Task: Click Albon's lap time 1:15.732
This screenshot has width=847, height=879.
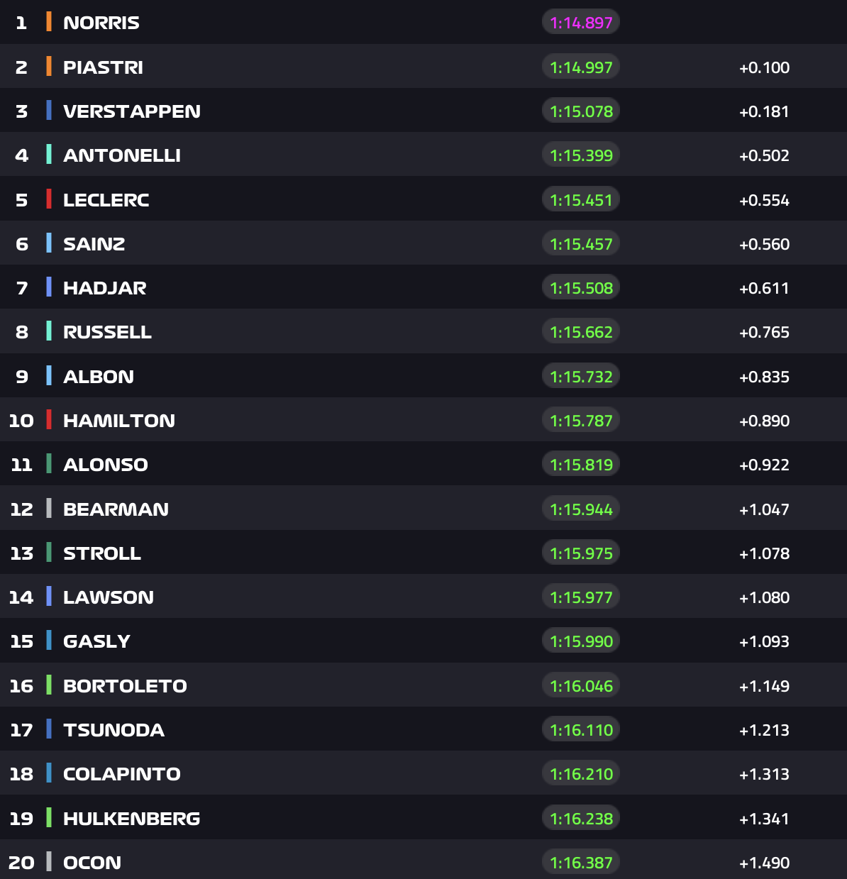Action: pyautogui.click(x=581, y=377)
